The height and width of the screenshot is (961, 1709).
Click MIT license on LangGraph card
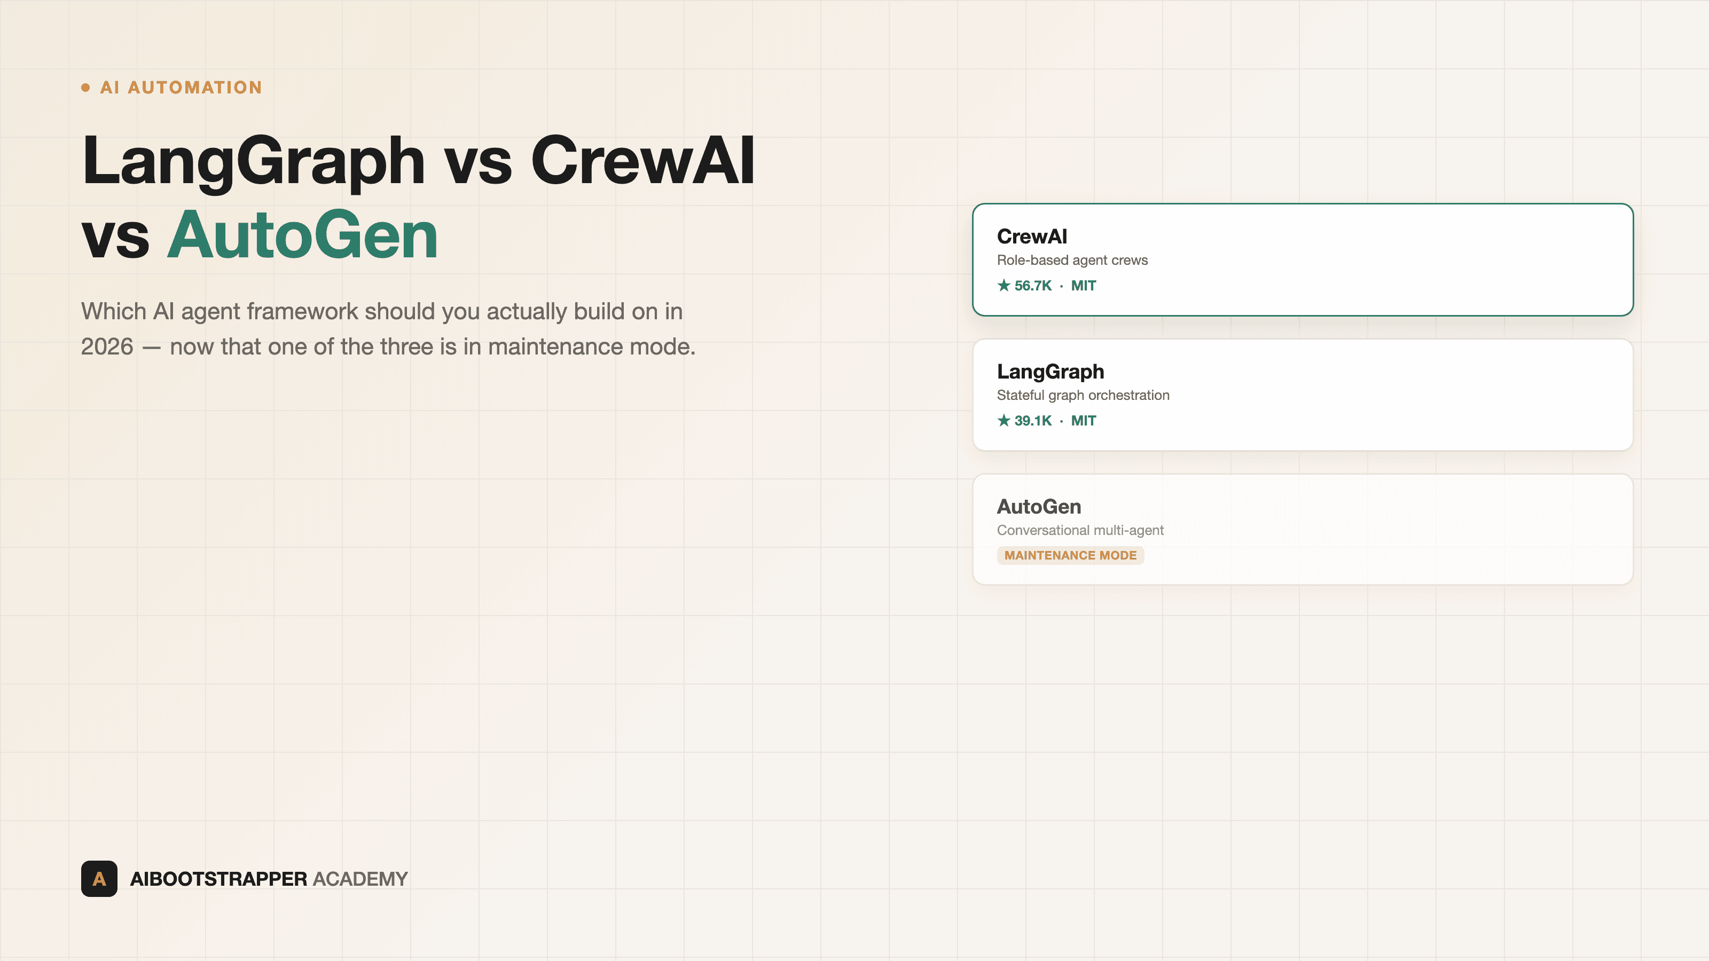[x=1084, y=421]
